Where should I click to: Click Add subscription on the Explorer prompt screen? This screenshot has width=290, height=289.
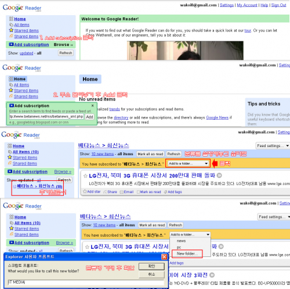pyautogui.click(x=32, y=242)
